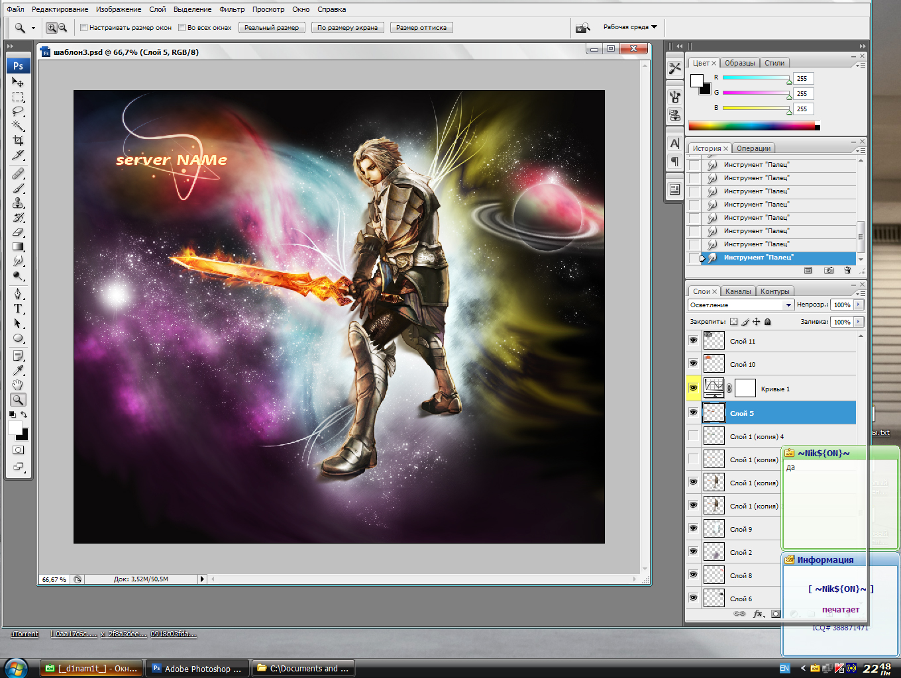Click the trash icon in History panel
Viewport: 901px width, 678px height.
point(847,270)
